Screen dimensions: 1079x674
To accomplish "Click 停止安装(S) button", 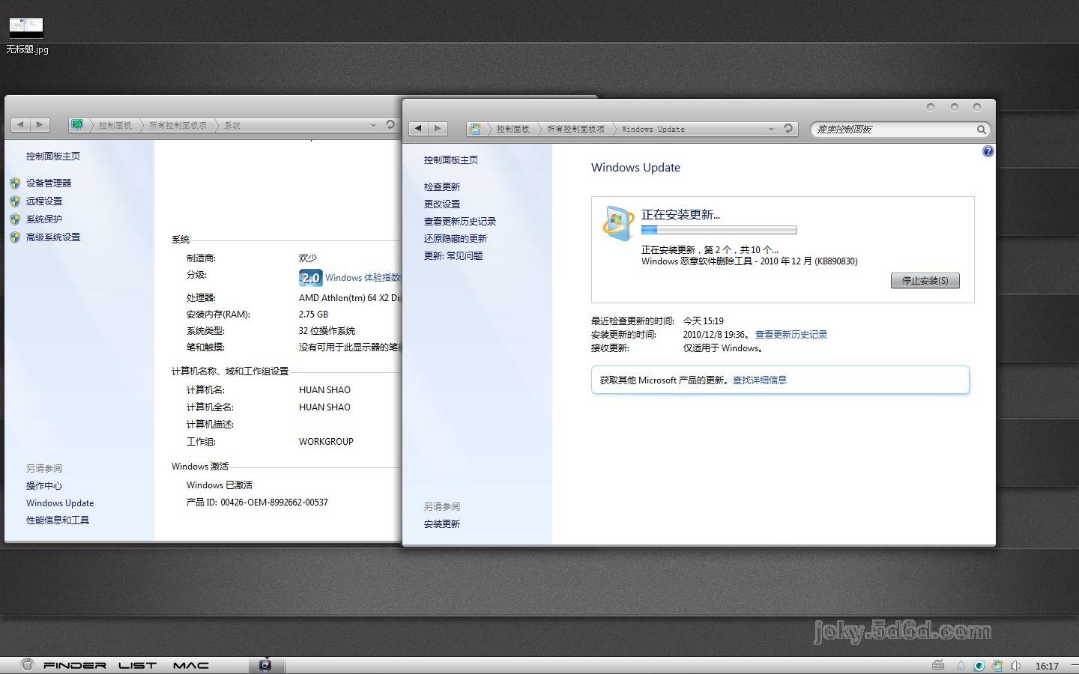I will (925, 281).
